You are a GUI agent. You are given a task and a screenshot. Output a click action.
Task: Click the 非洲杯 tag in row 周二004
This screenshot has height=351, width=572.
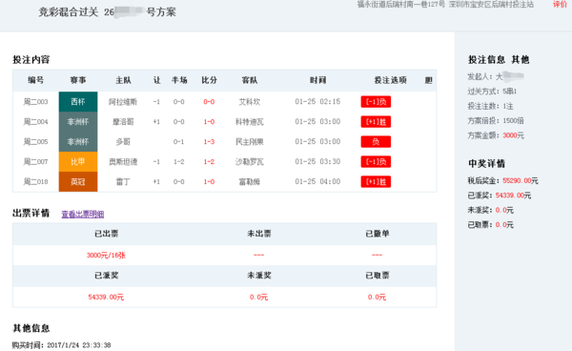pos(78,122)
